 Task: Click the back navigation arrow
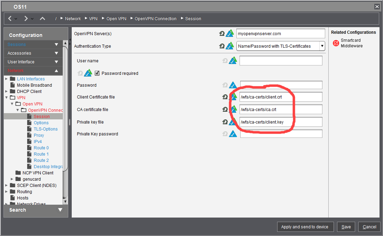tap(10, 18)
